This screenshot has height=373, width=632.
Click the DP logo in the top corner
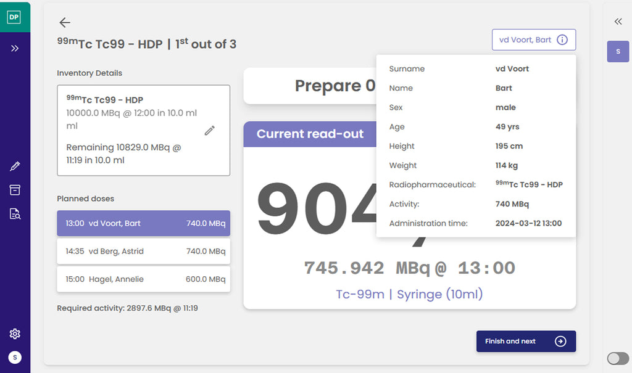pyautogui.click(x=14, y=17)
